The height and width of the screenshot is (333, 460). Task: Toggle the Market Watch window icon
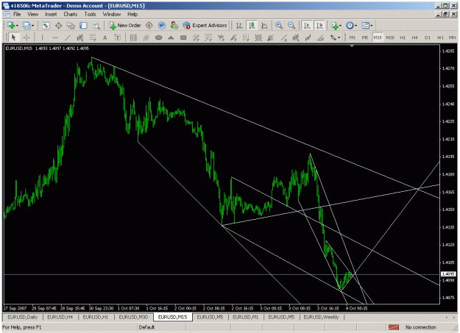pyautogui.click(x=46, y=26)
